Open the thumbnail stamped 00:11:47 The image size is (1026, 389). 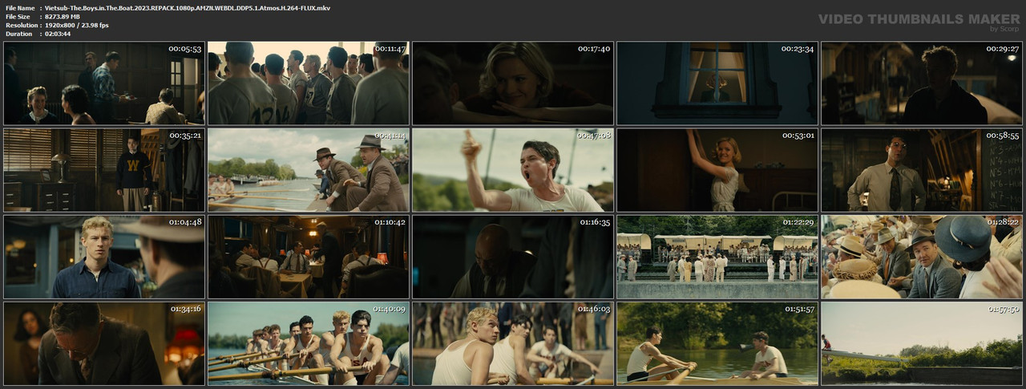tap(309, 83)
